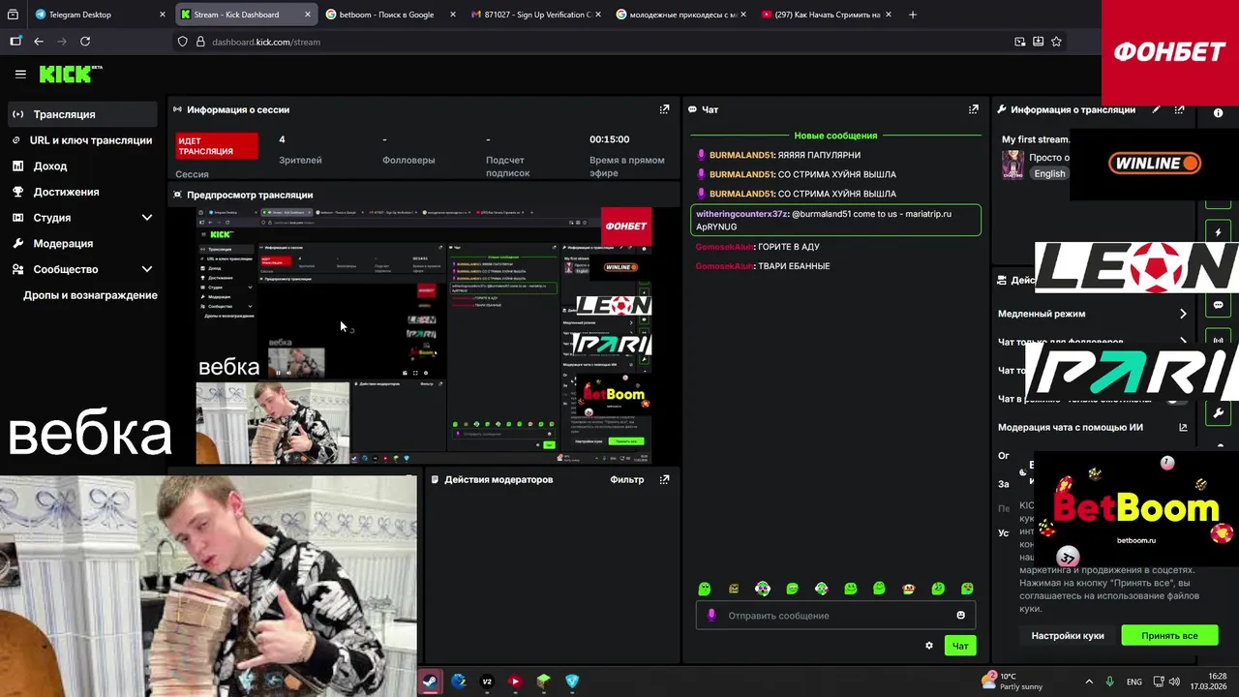The width and height of the screenshot is (1239, 697).
Task: Show hidden system tray icons
Action: (x=1089, y=682)
